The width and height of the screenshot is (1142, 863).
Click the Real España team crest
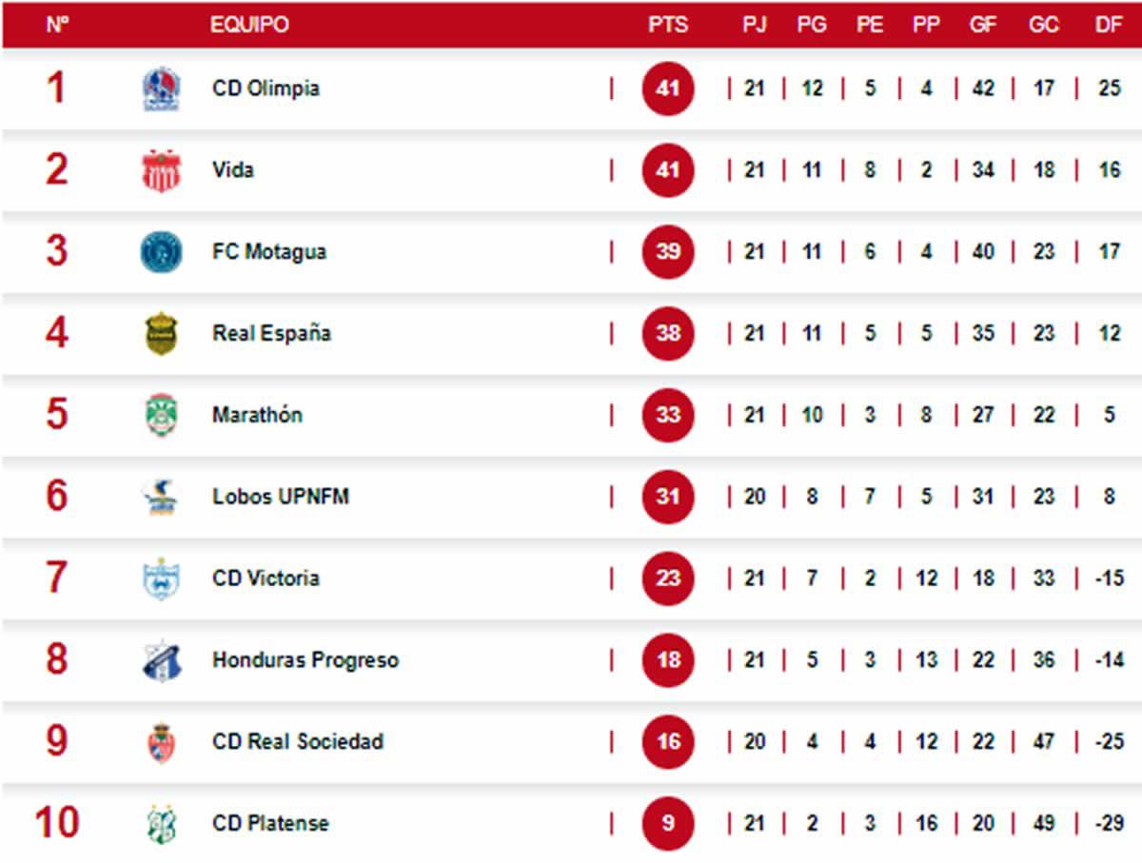[x=161, y=334]
